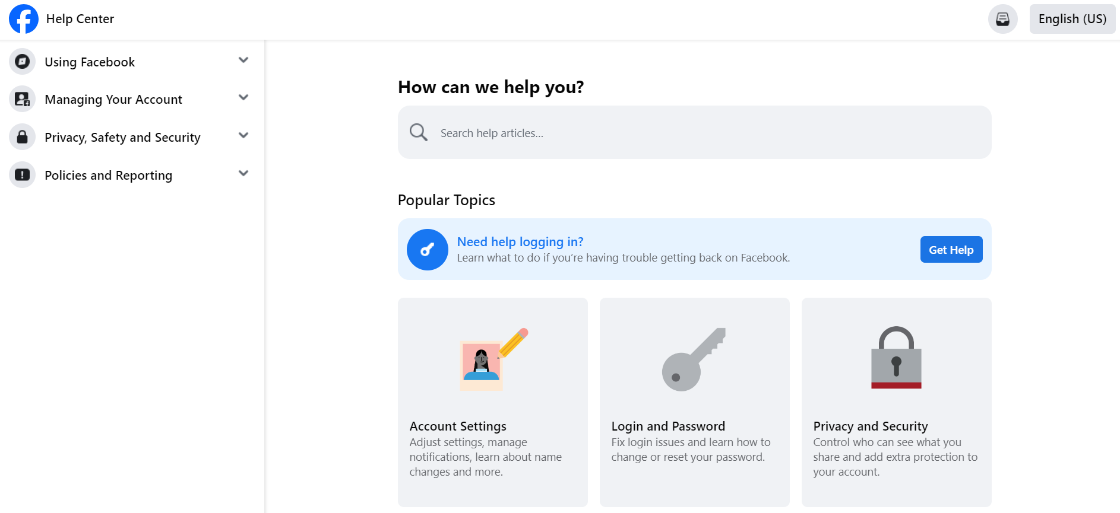Viewport: 1120px width, 513px height.
Task: Open the Need help logging in? link
Action: pyautogui.click(x=520, y=241)
